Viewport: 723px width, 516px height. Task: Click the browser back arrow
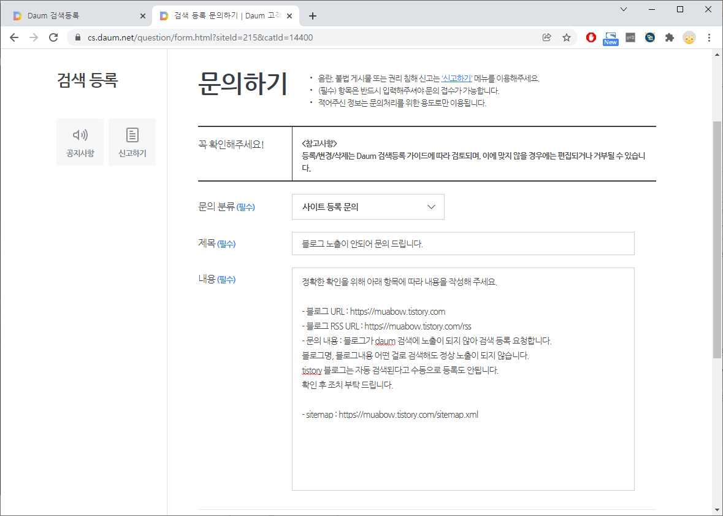point(14,37)
